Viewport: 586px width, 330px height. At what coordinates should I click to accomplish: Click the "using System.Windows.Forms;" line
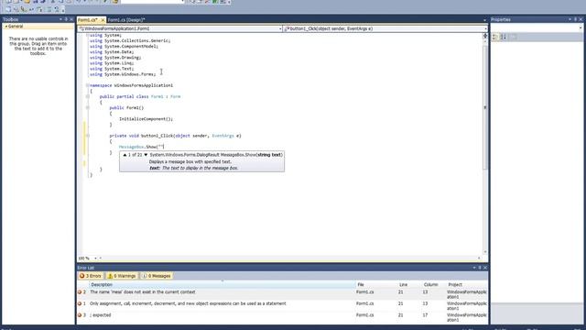click(123, 74)
